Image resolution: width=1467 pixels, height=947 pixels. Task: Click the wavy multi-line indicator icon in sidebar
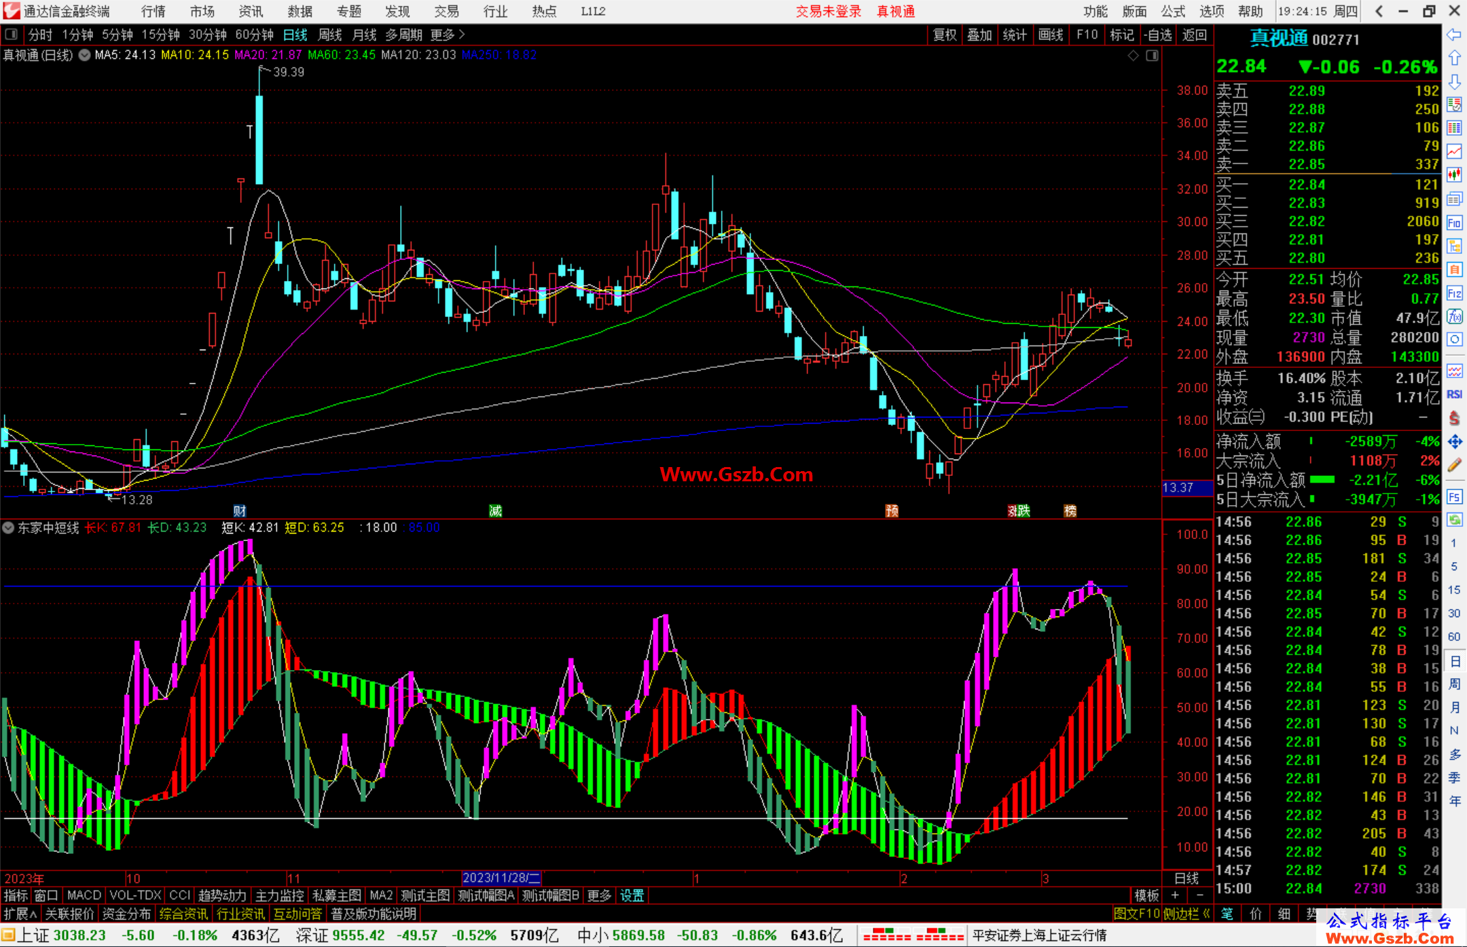coord(1454,371)
